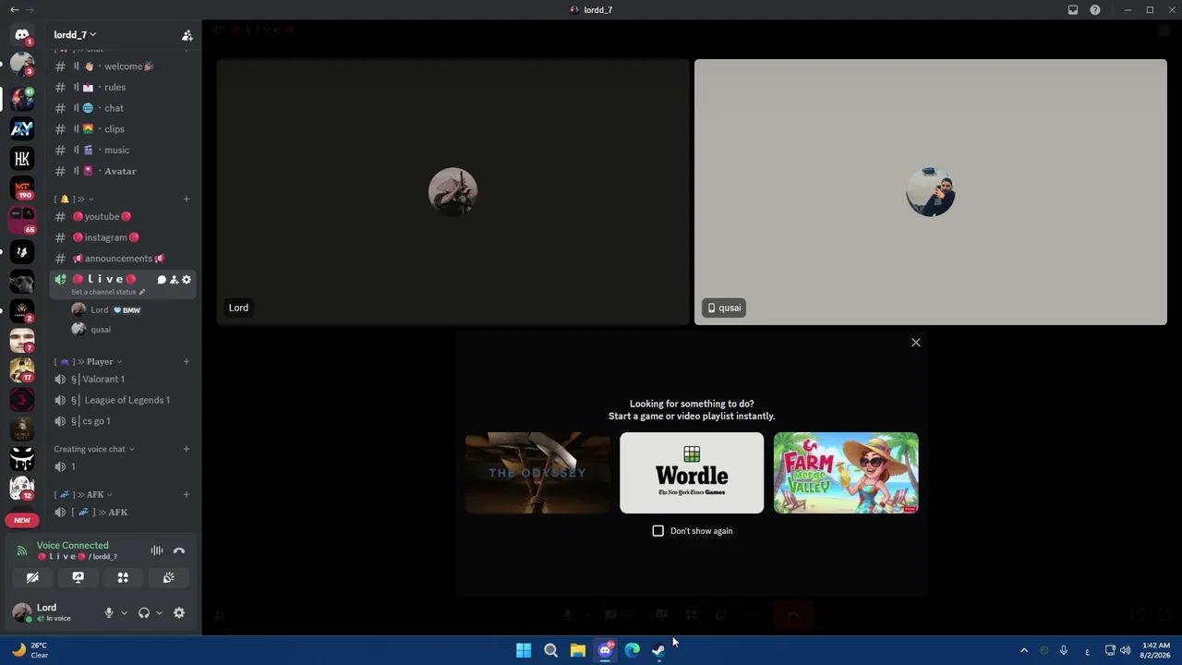Check the Don't show again checkbox
1182x665 pixels.
[x=658, y=531]
